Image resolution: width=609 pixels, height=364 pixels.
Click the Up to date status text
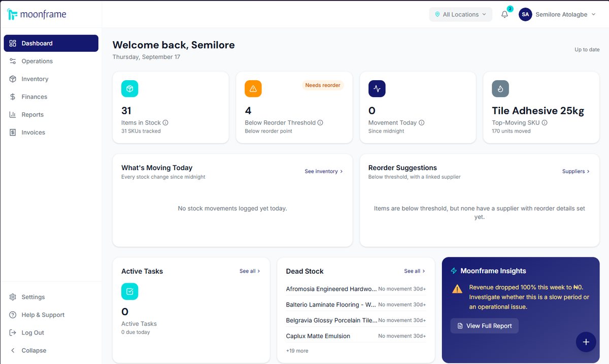pos(587,50)
